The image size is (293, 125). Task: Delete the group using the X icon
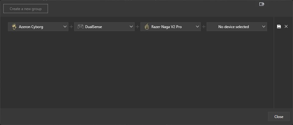(286, 27)
